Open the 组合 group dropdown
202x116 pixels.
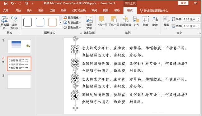tap(146, 22)
